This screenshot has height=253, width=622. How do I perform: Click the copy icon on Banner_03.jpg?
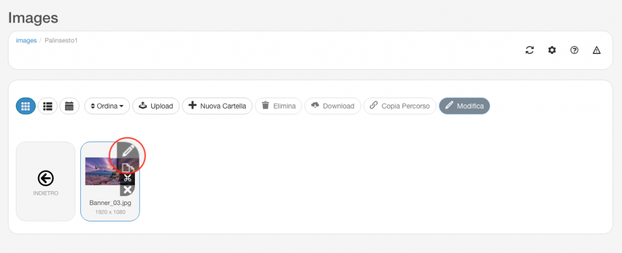click(x=128, y=167)
